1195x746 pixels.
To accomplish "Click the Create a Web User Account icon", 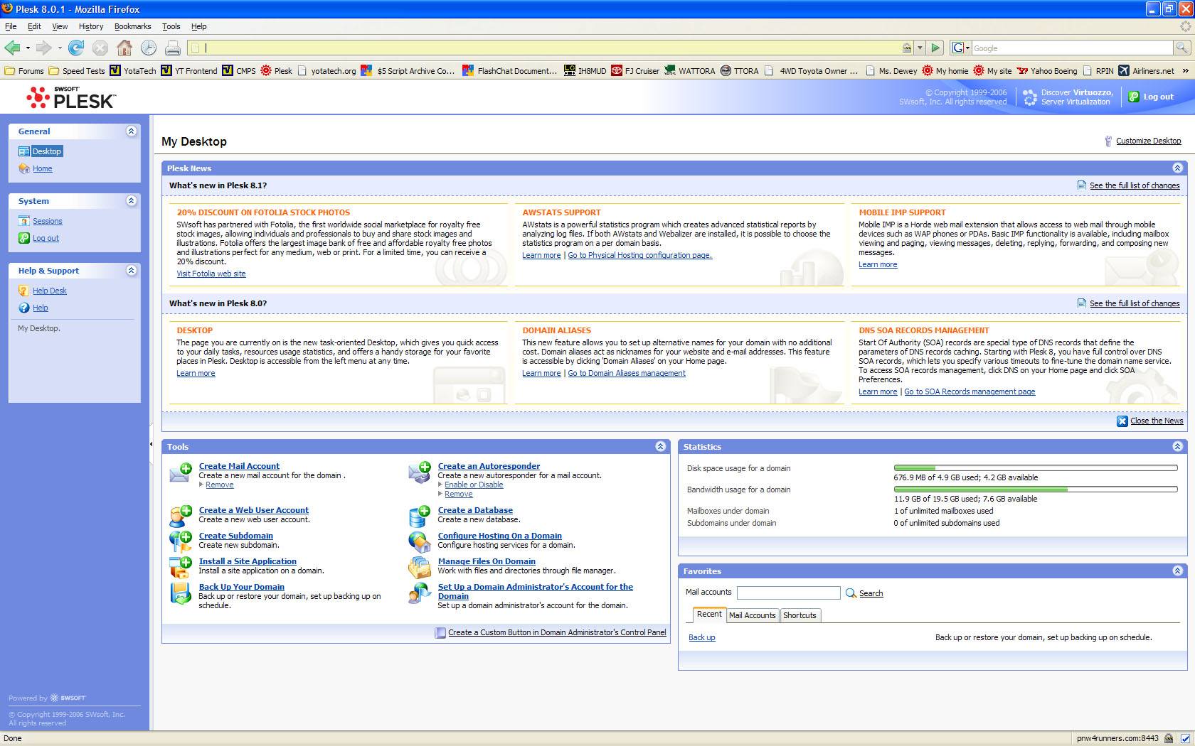I will click(181, 516).
